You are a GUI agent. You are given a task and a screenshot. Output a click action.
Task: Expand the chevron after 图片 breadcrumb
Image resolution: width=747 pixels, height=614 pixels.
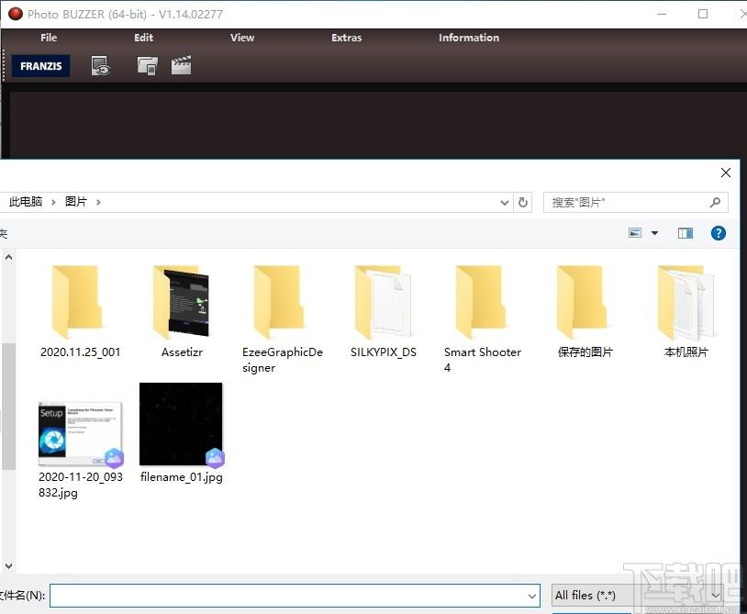[98, 203]
